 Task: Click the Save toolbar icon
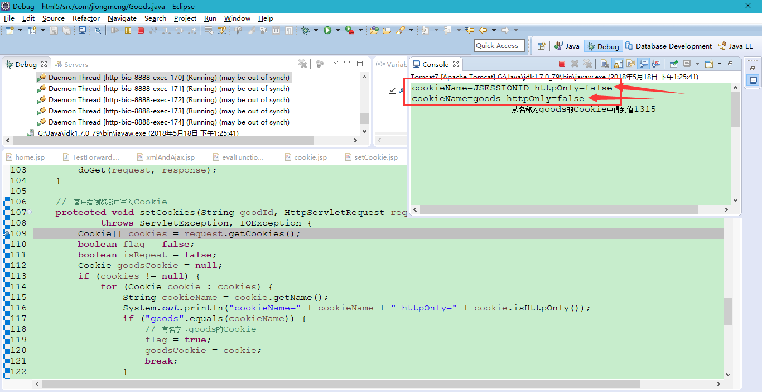point(54,30)
